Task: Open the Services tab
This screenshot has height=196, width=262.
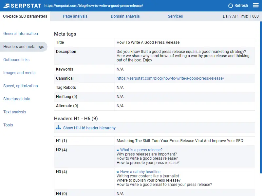Action: coord(175,16)
